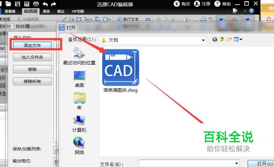Click 移除所有 remove all button
The image size is (274, 167).
coord(32,81)
